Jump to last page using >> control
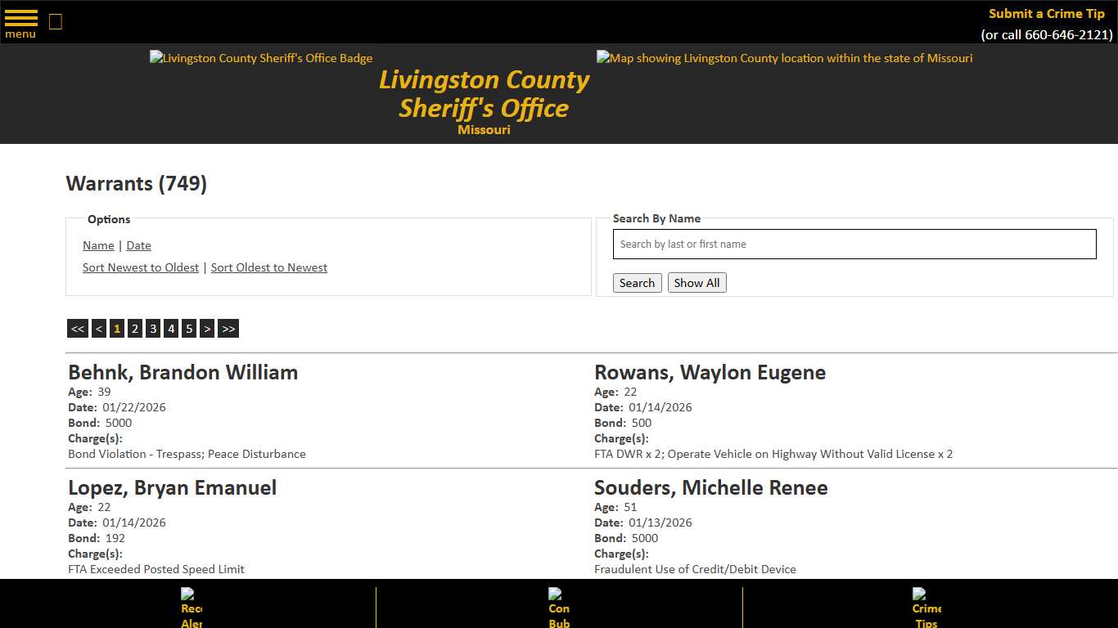The image size is (1118, 628). (228, 328)
